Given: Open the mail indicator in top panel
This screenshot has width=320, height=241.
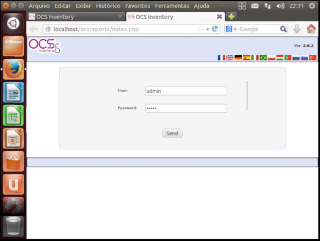Looking at the screenshot, I should coord(255,6).
